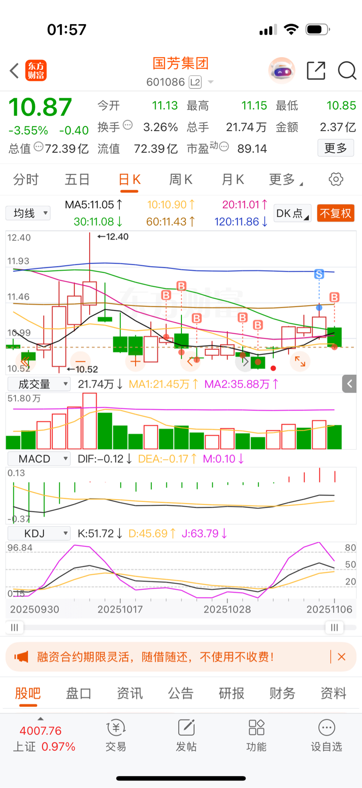Open the 东方财富 logo icon

pyautogui.click(x=36, y=71)
